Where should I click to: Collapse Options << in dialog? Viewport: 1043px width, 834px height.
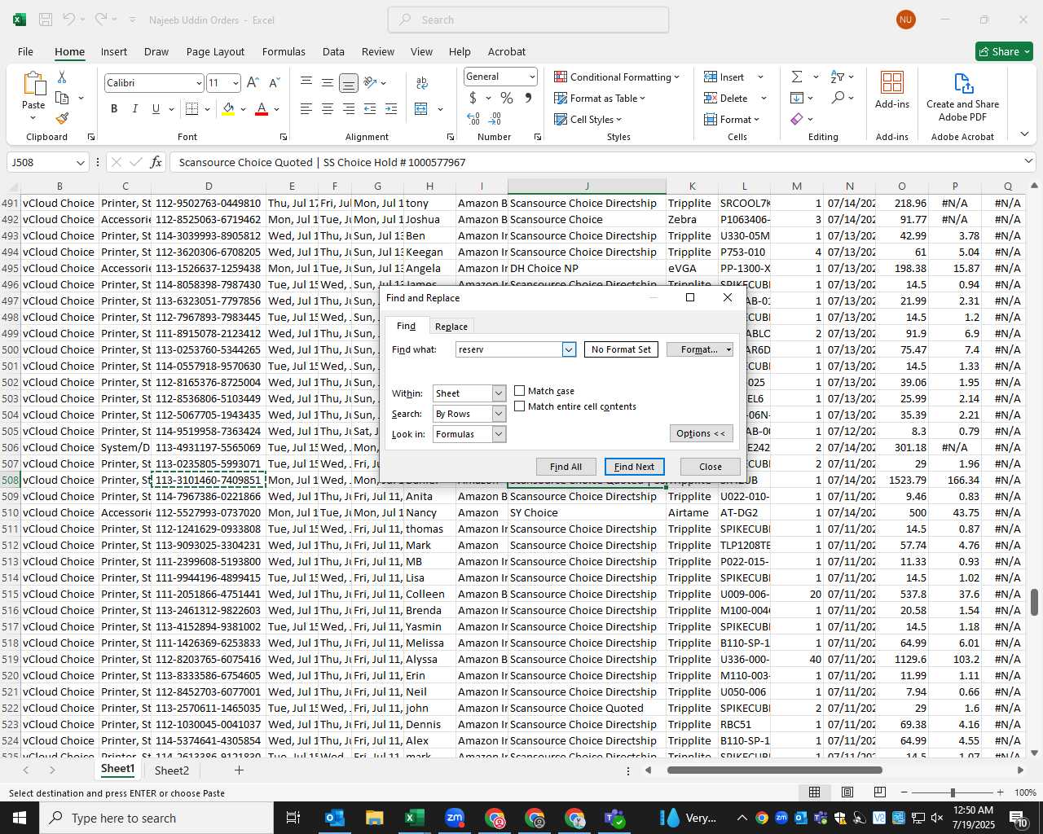pyautogui.click(x=701, y=433)
